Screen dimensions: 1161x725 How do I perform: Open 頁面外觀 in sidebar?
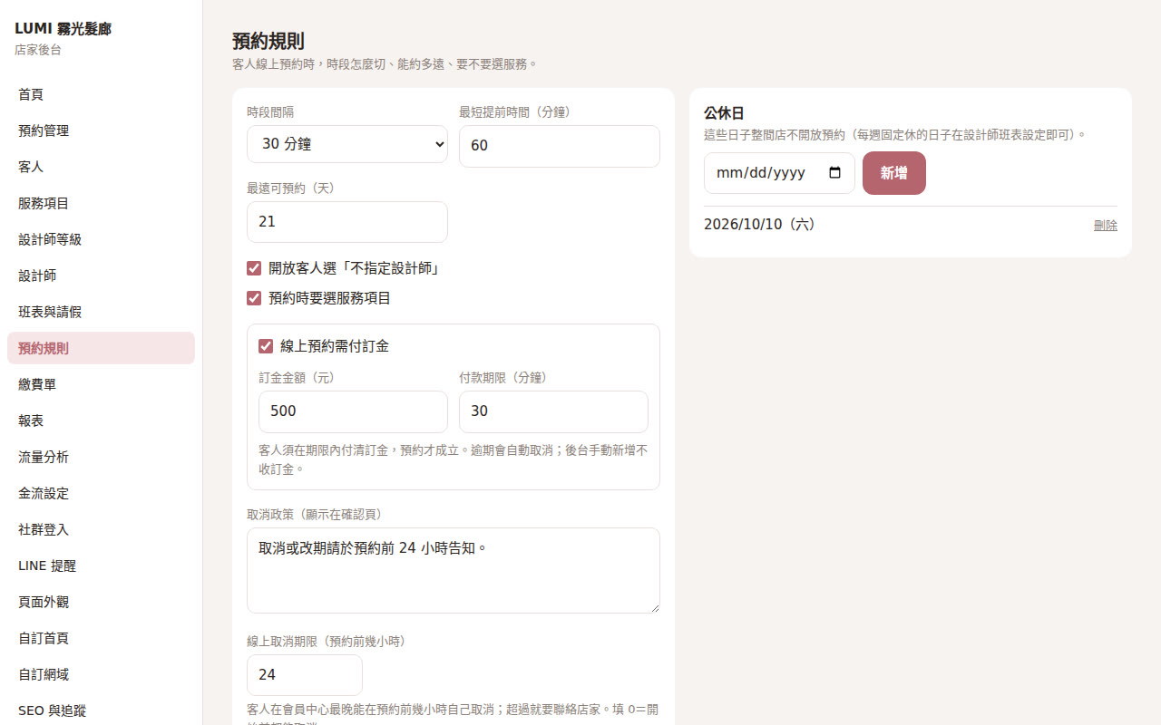click(101, 602)
